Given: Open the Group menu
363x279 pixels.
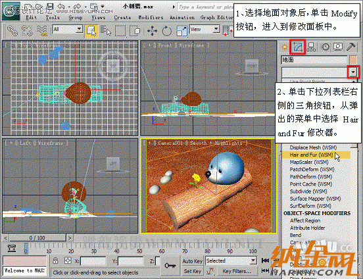Looking at the screenshot, I should (x=76, y=17).
